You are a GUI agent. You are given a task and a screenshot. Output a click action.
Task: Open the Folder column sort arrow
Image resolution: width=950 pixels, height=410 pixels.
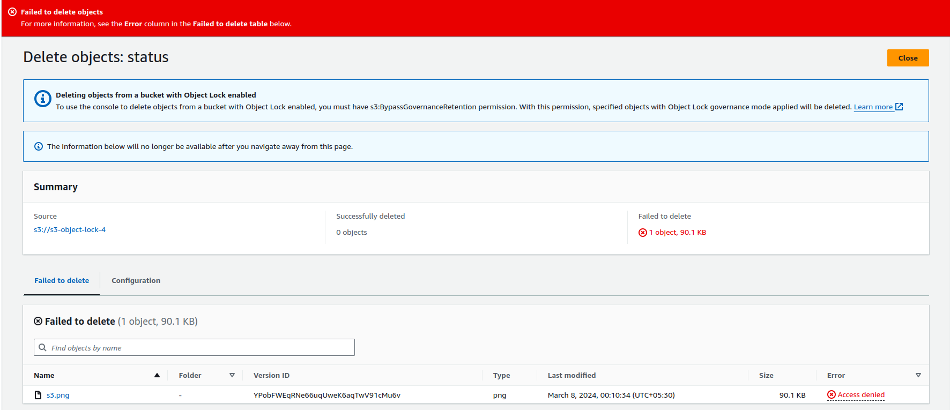click(232, 375)
